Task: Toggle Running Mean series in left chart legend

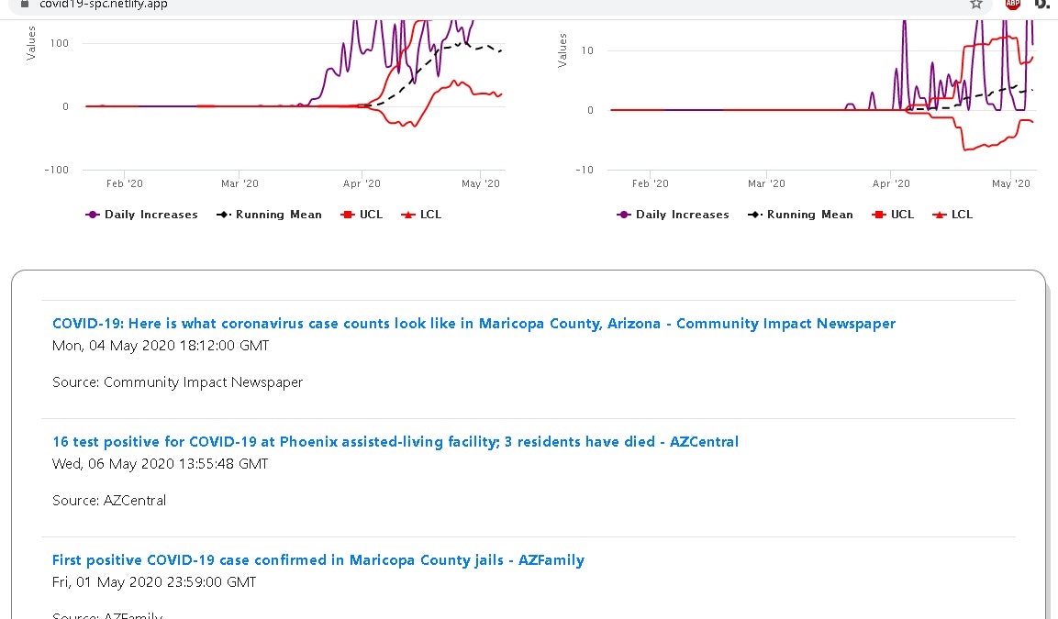Action: tap(269, 215)
